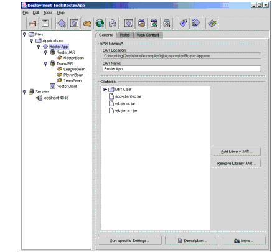The image size is (272, 252).
Task: Click the Java icon in the title bar
Action: (24, 5)
